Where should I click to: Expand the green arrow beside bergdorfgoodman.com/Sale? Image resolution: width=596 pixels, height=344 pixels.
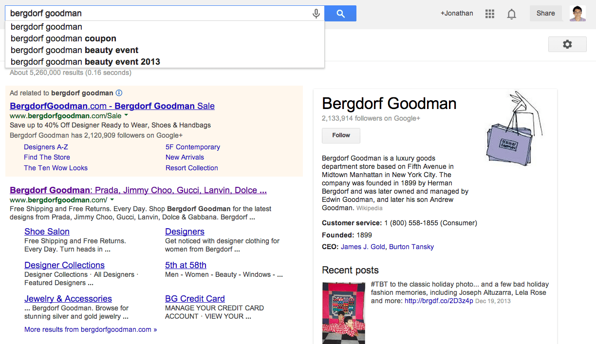pyautogui.click(x=126, y=115)
